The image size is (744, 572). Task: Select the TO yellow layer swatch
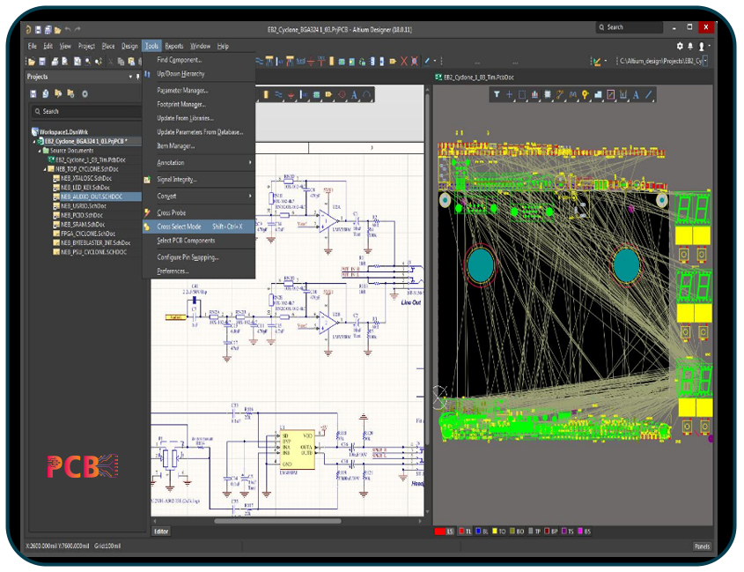click(x=495, y=531)
